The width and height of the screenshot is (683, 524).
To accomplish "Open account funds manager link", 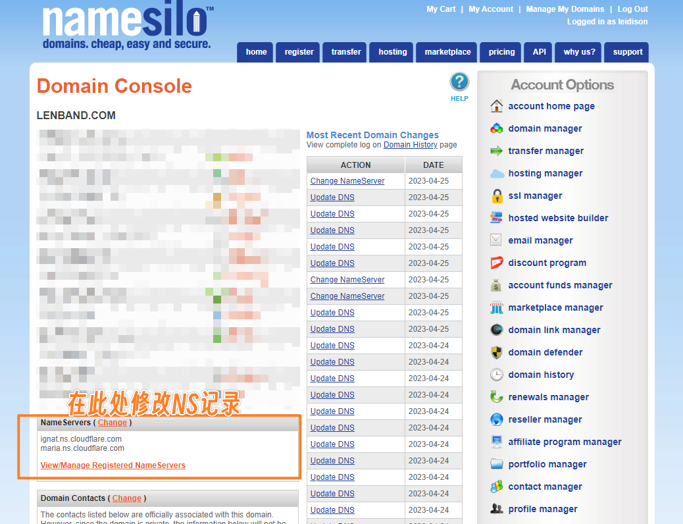I will 560,285.
